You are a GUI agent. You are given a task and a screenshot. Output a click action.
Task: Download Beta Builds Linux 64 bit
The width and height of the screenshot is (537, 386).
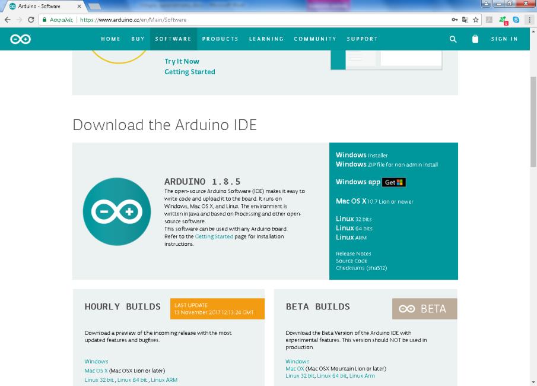pyautogui.click(x=332, y=376)
